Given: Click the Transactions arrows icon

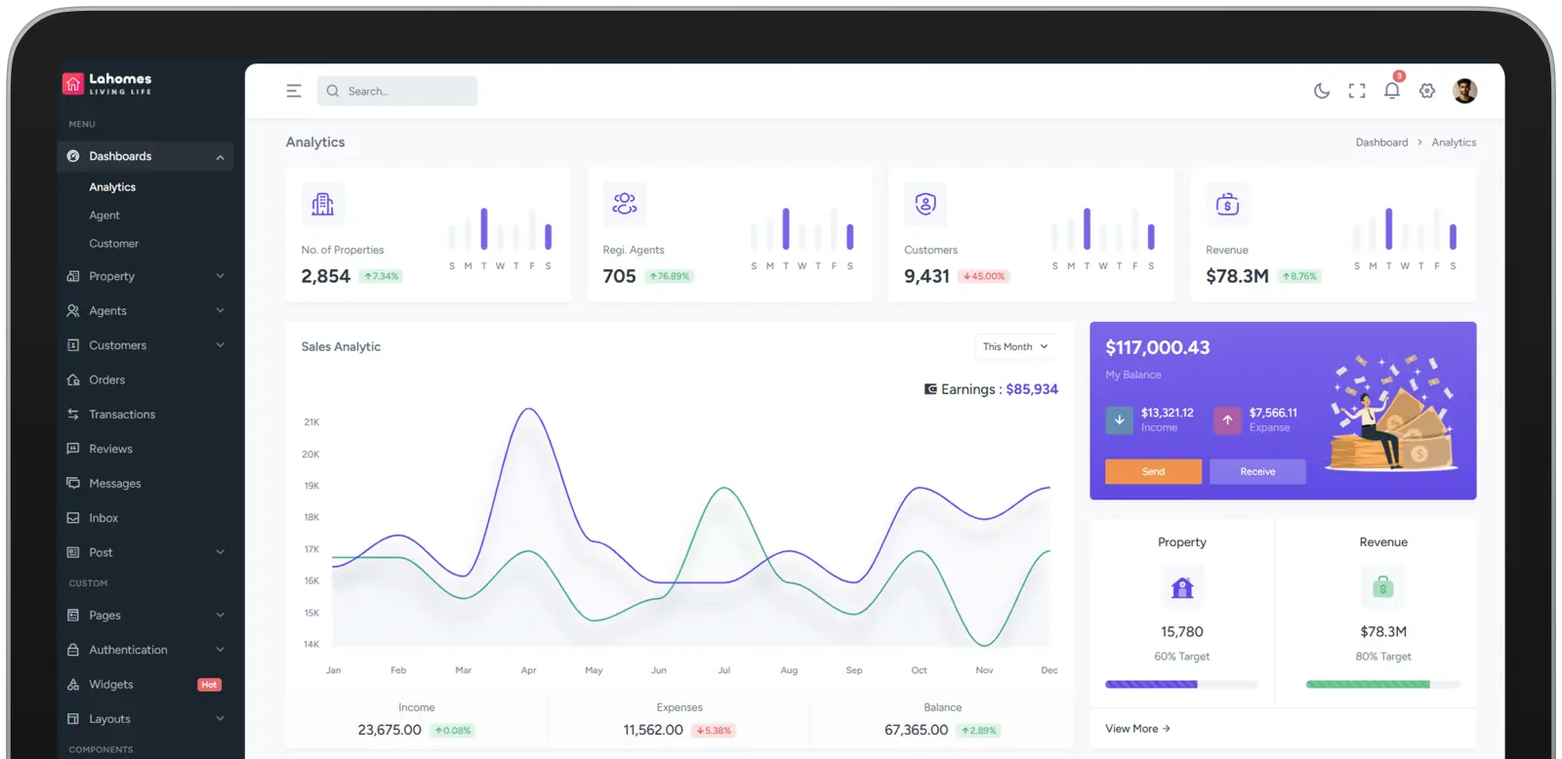Looking at the screenshot, I should pos(73,415).
